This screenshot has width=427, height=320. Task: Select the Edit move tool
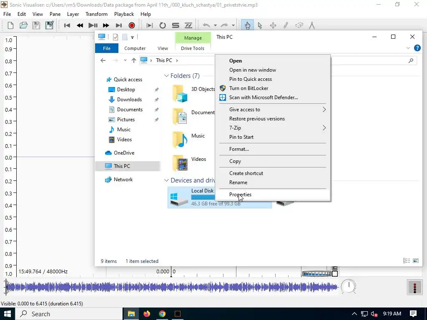pos(273,25)
